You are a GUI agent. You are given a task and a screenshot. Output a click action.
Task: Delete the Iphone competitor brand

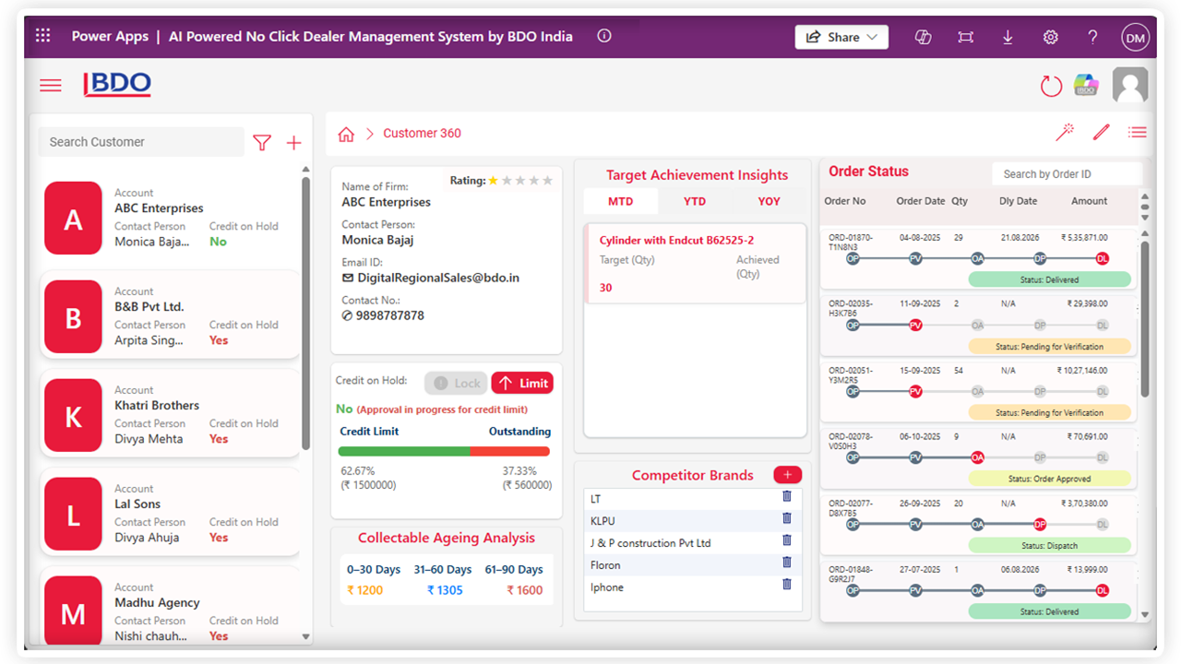[x=787, y=584]
